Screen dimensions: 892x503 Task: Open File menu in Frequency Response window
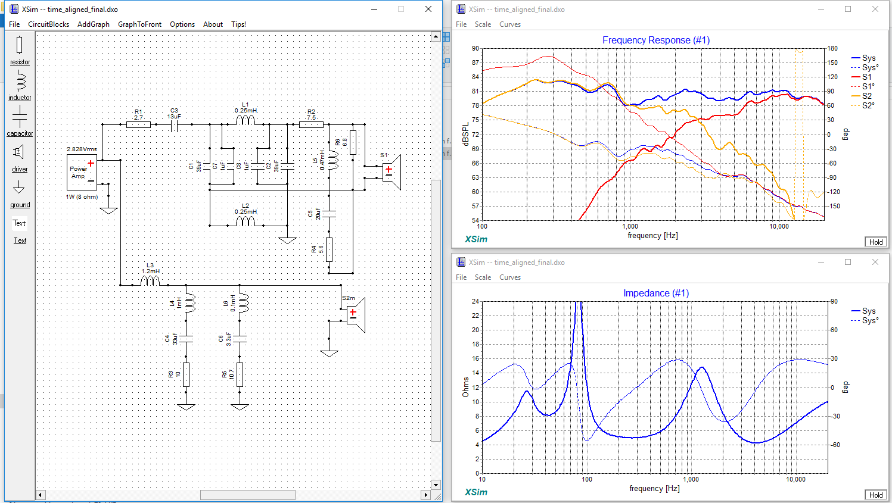(461, 24)
